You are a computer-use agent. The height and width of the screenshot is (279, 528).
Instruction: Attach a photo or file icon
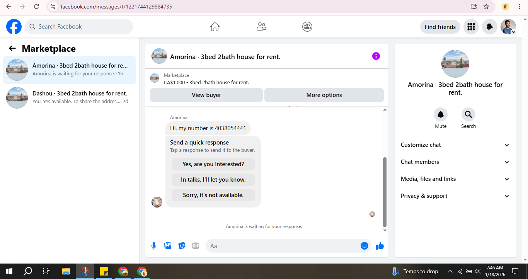pos(168,246)
